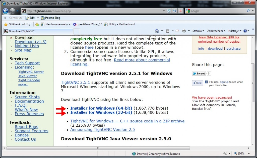Click the Add to Favorites Bar star icon
Viewport: 257px width, 158px height.
[37, 24]
